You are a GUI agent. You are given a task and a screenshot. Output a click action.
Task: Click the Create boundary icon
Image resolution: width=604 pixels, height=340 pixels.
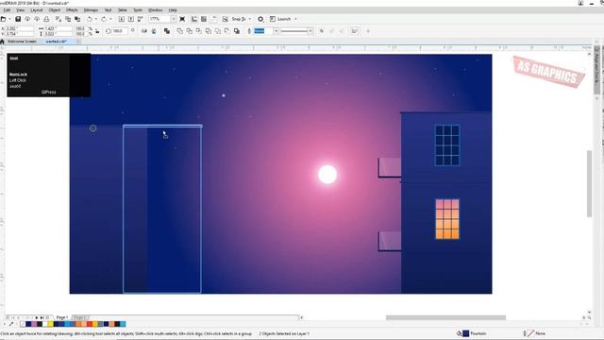pos(237,31)
